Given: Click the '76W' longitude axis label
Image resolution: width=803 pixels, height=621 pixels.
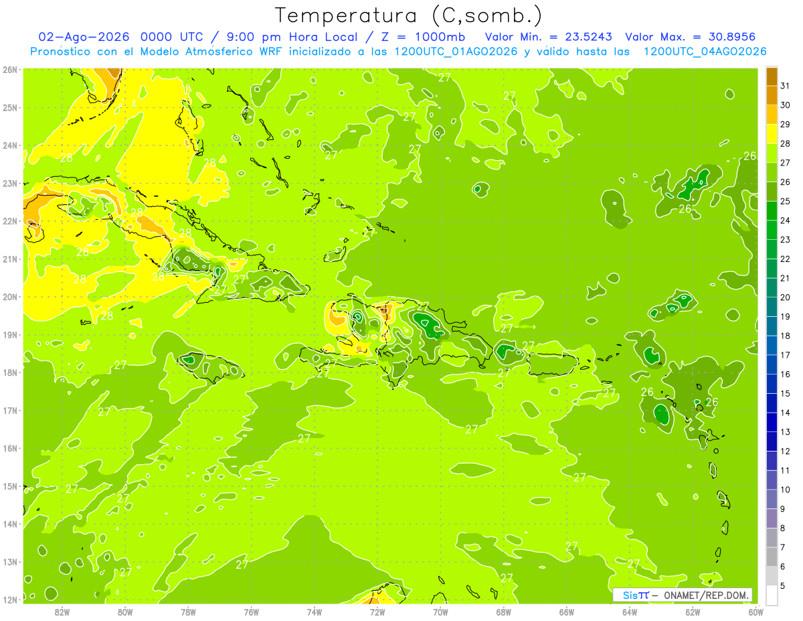Looking at the screenshot, I should [252, 611].
